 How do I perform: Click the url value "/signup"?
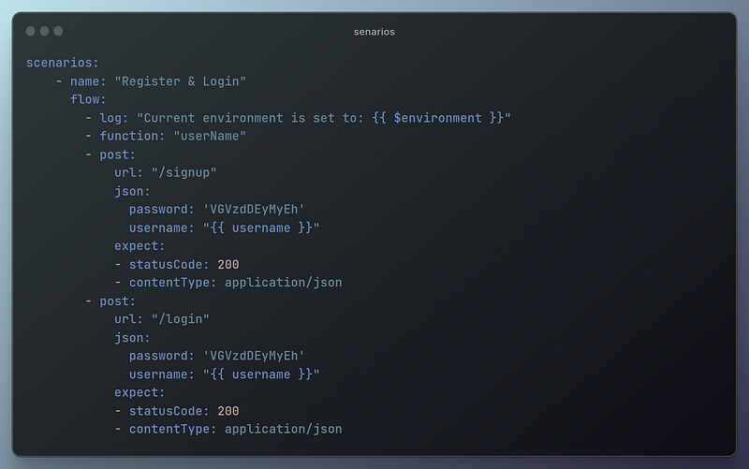click(184, 172)
